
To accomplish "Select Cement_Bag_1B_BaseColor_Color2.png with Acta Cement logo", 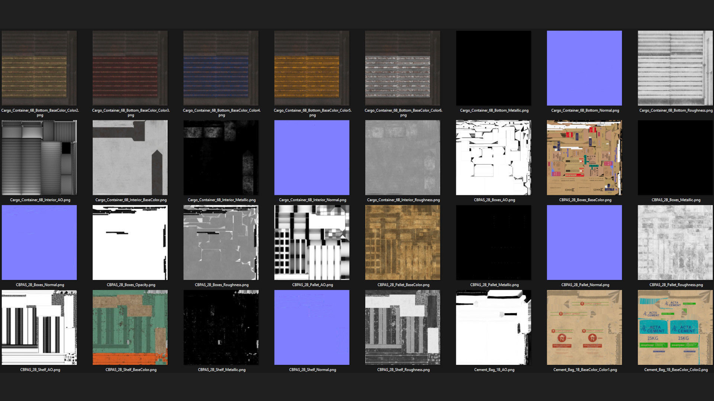I will pos(675,327).
